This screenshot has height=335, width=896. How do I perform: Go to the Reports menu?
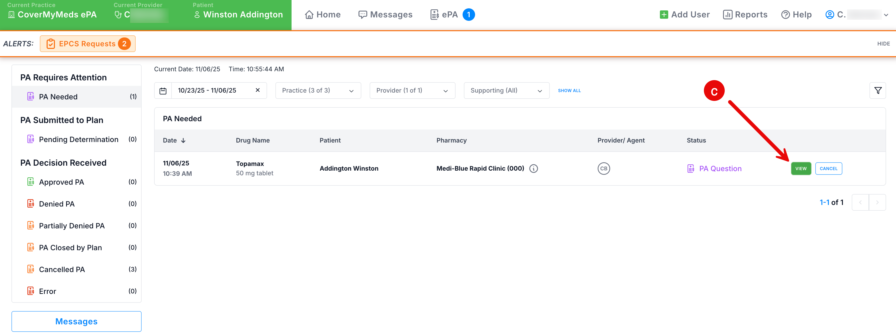pyautogui.click(x=745, y=15)
